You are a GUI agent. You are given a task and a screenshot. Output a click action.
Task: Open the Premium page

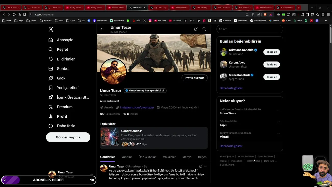point(60,107)
